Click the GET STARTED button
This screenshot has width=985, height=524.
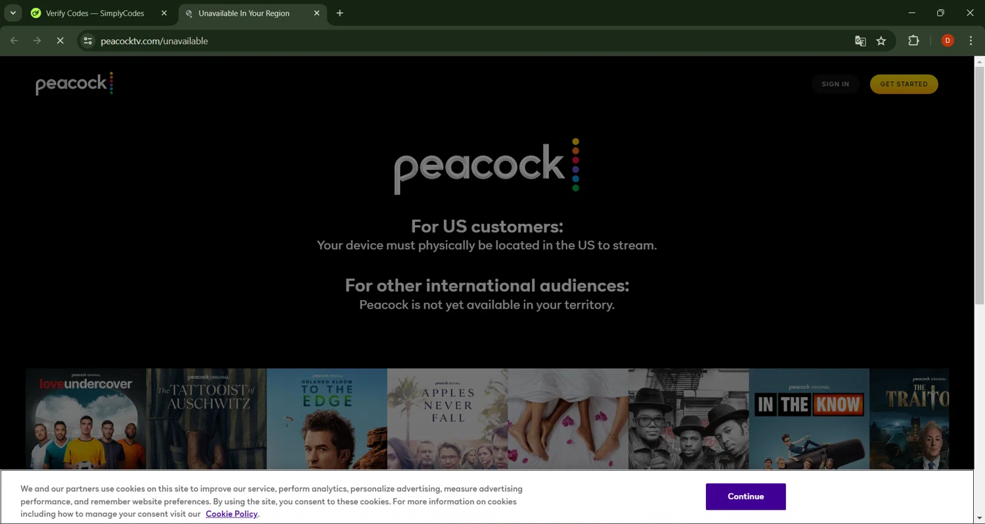tap(904, 84)
